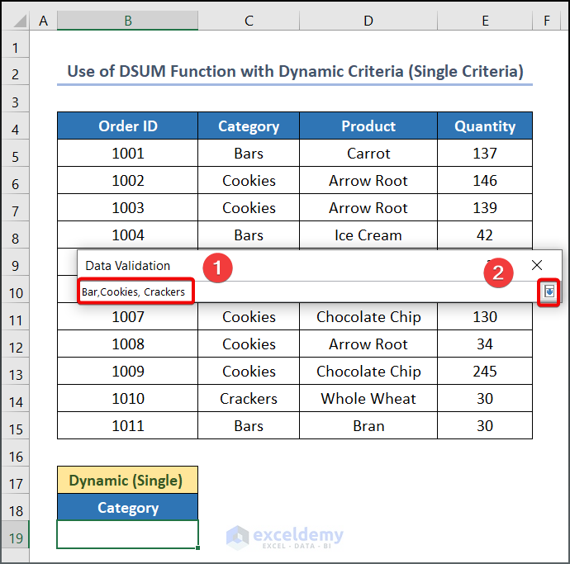Click the Data Validation dialog title
This screenshot has height=564, width=570.
127,266
